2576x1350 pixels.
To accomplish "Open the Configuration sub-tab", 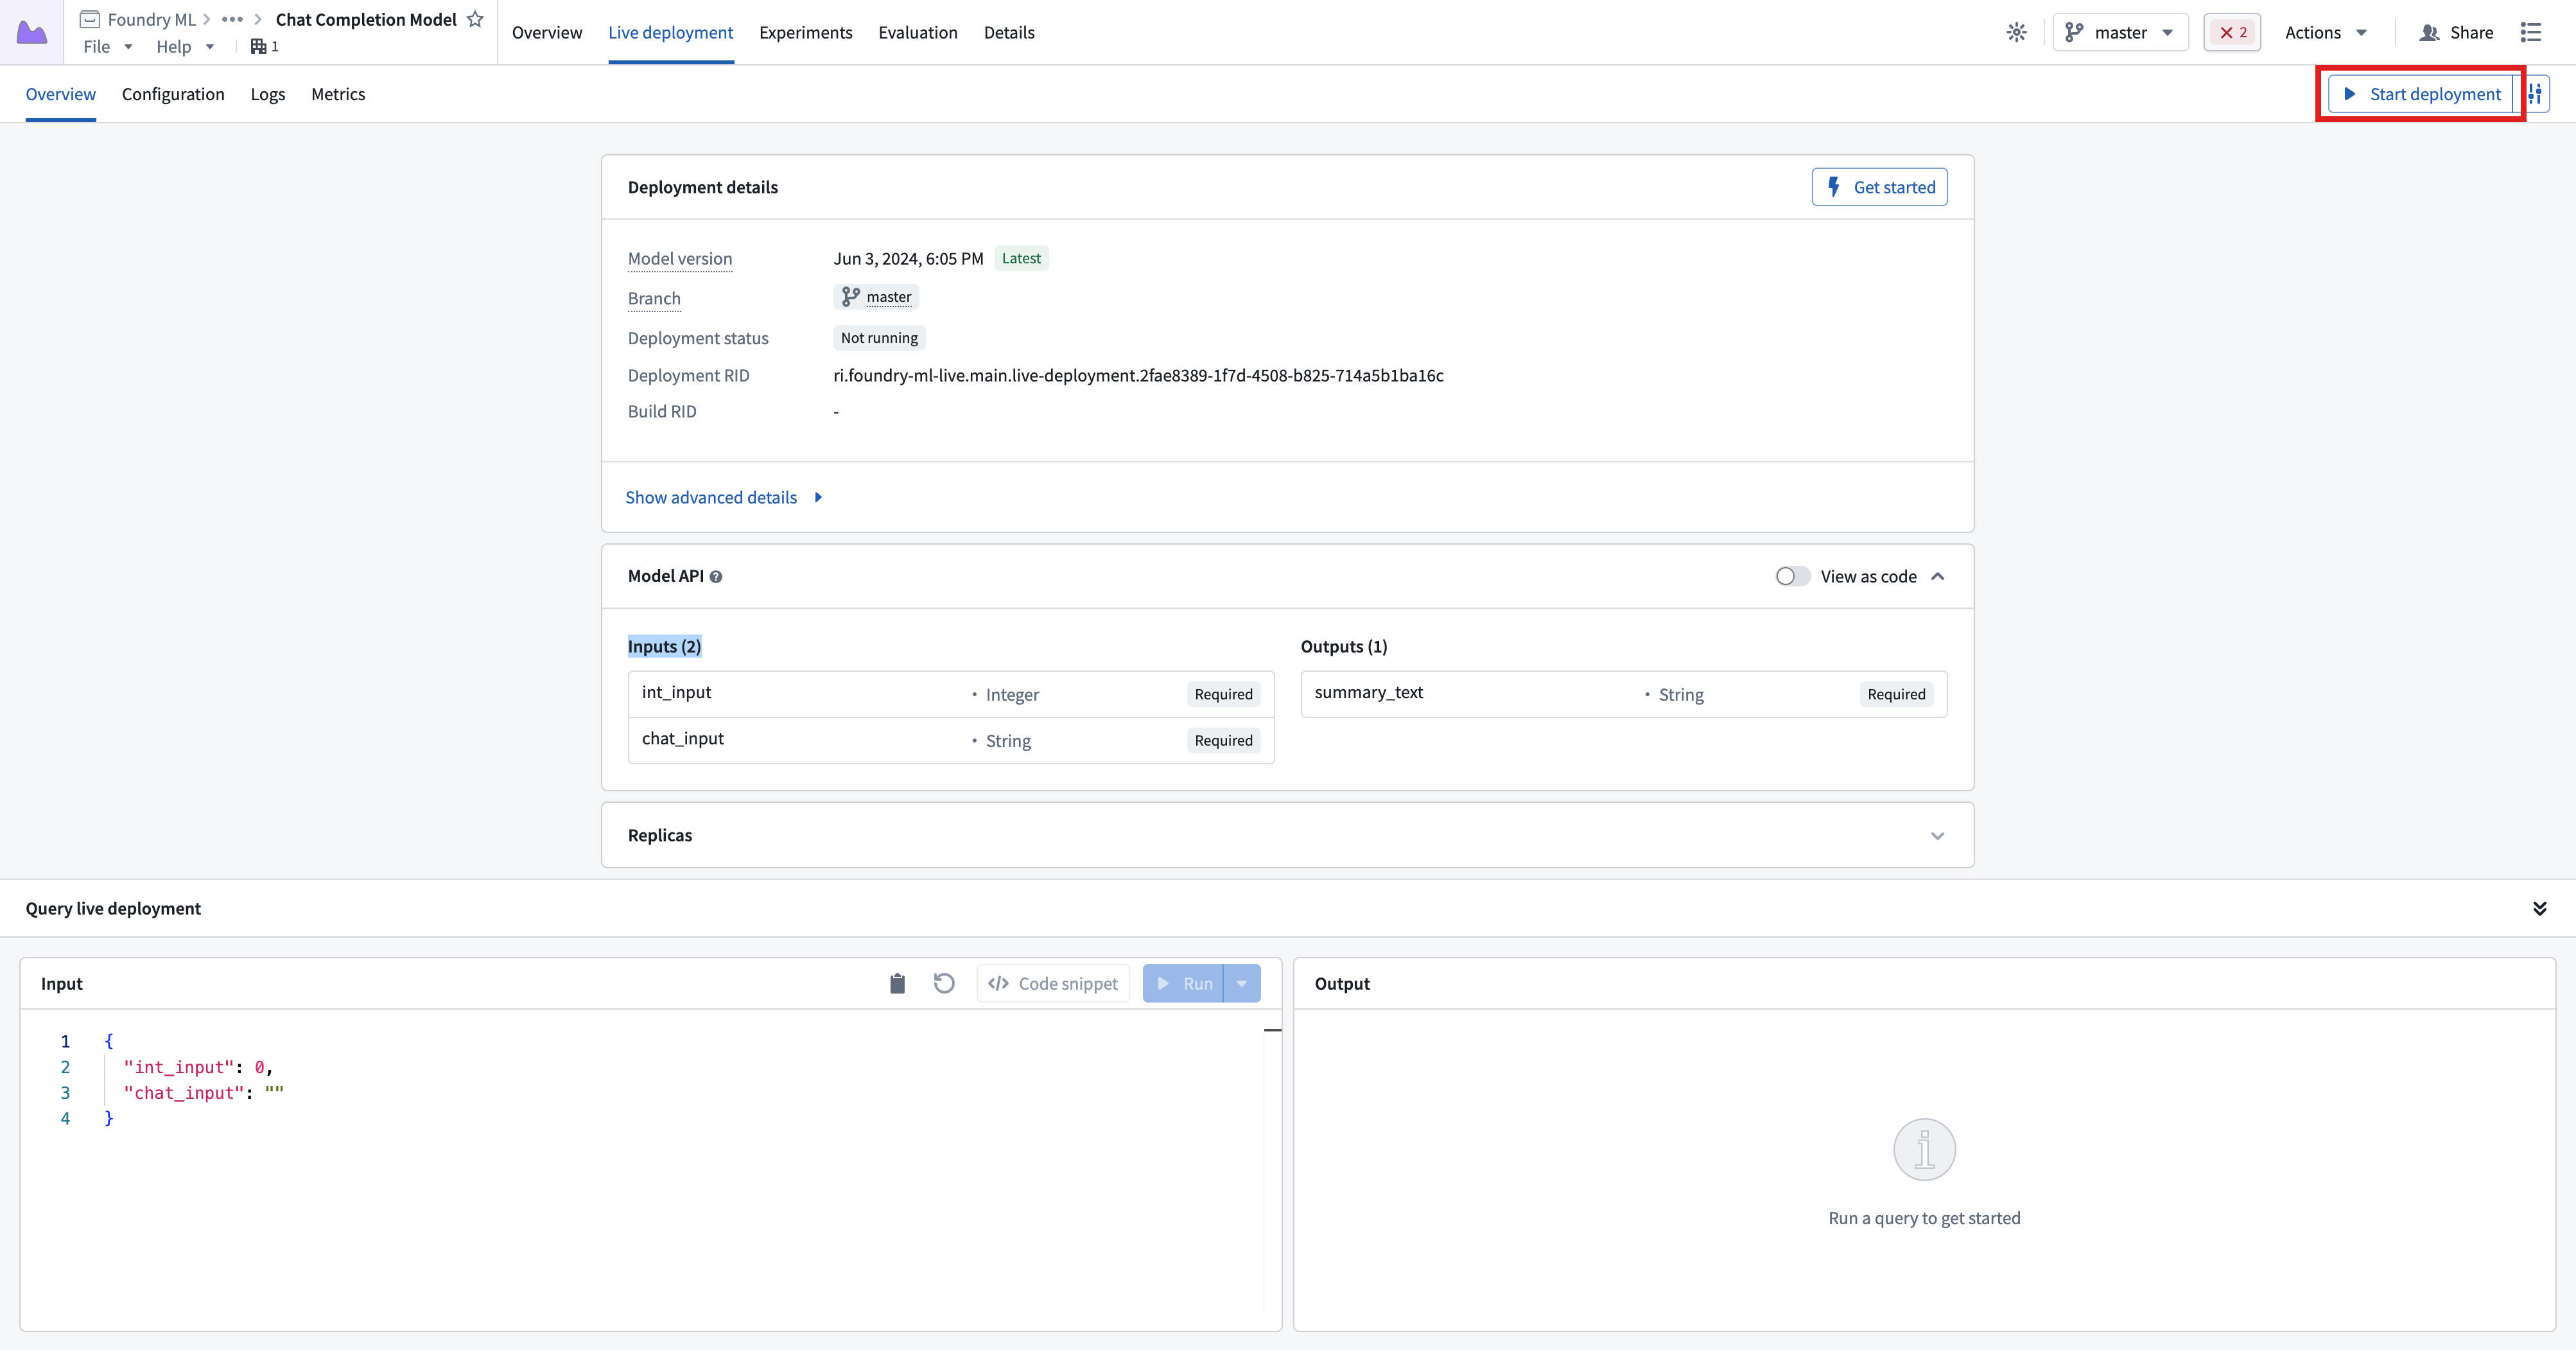I will 173,94.
